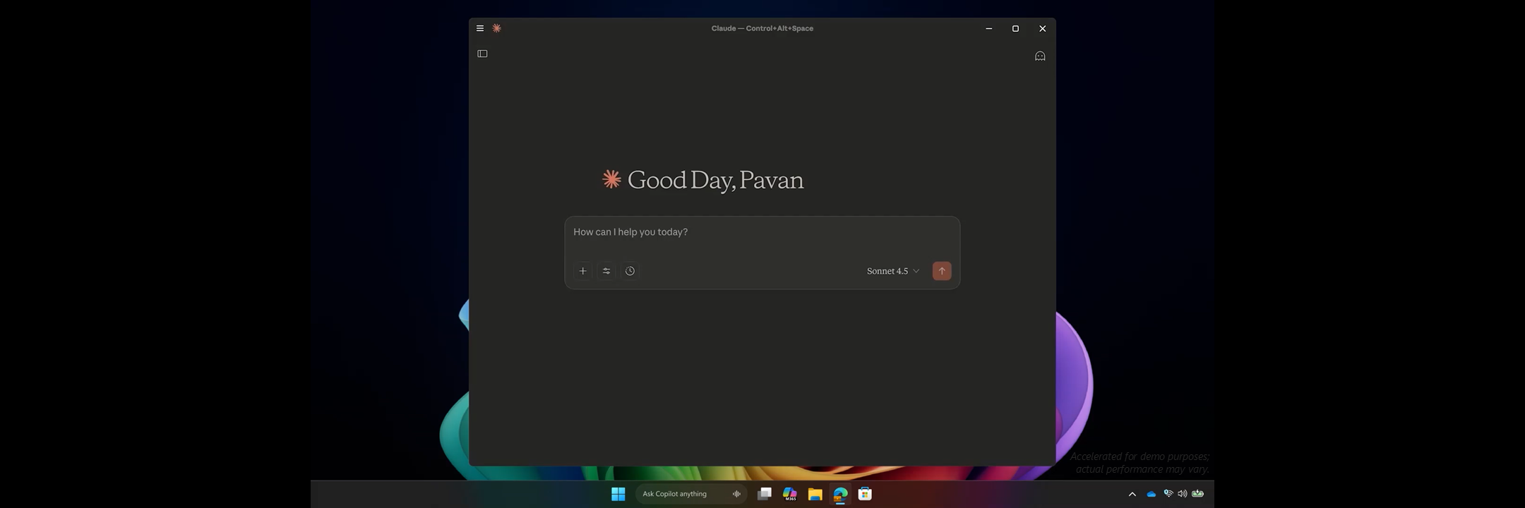The height and width of the screenshot is (508, 1525).
Task: Open the search and tools settings icon
Action: pyautogui.click(x=606, y=271)
